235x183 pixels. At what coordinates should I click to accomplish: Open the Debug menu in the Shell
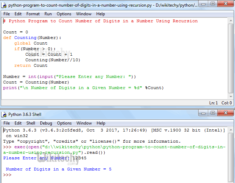pyautogui.click(x=46, y=123)
